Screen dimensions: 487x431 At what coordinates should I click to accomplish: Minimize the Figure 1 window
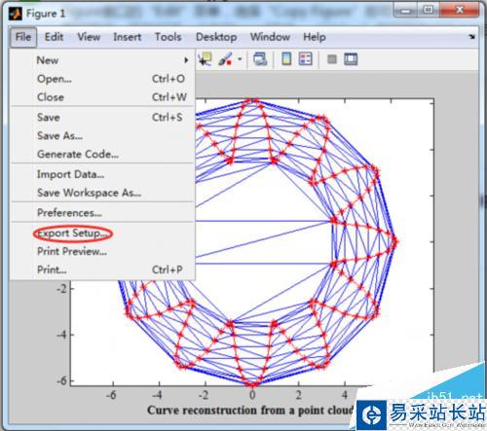pos(404,11)
